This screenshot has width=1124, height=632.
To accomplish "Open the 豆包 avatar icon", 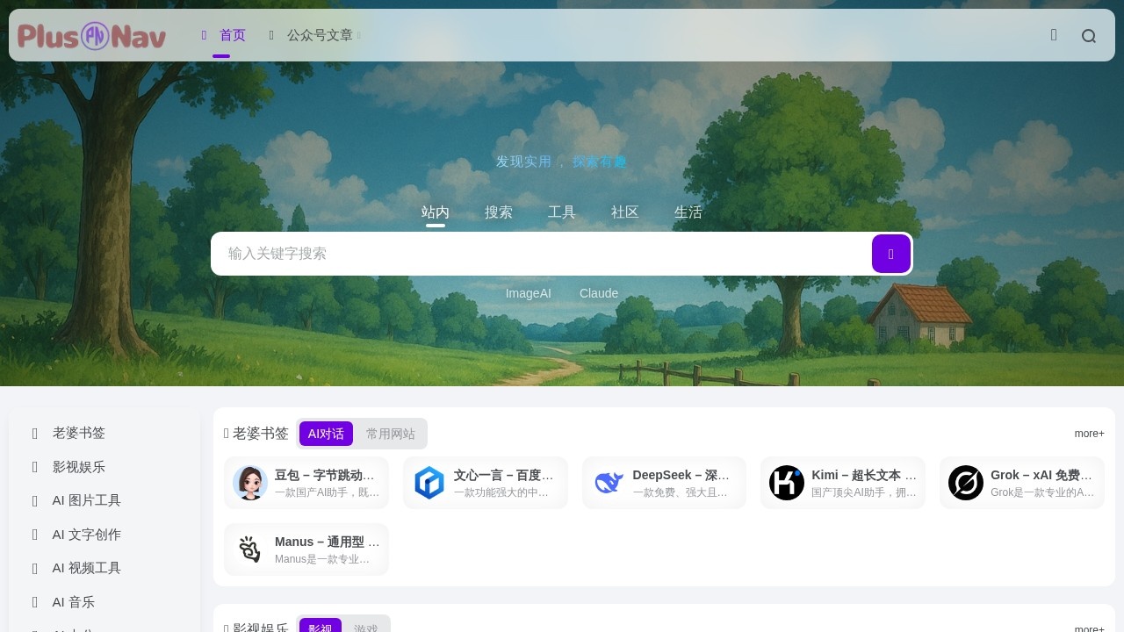I will click(x=250, y=483).
